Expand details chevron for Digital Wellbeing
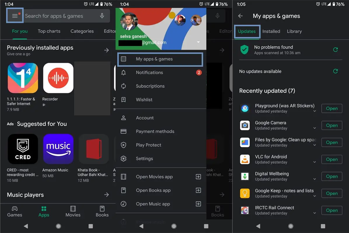The width and height of the screenshot is (349, 233). (315, 179)
